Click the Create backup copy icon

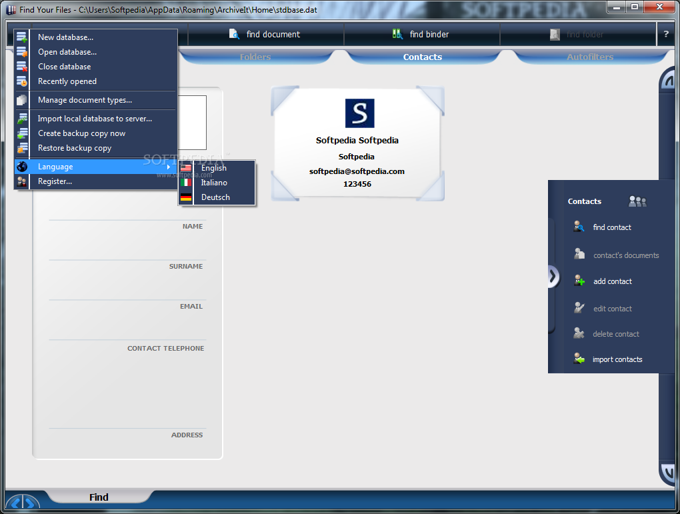22,133
